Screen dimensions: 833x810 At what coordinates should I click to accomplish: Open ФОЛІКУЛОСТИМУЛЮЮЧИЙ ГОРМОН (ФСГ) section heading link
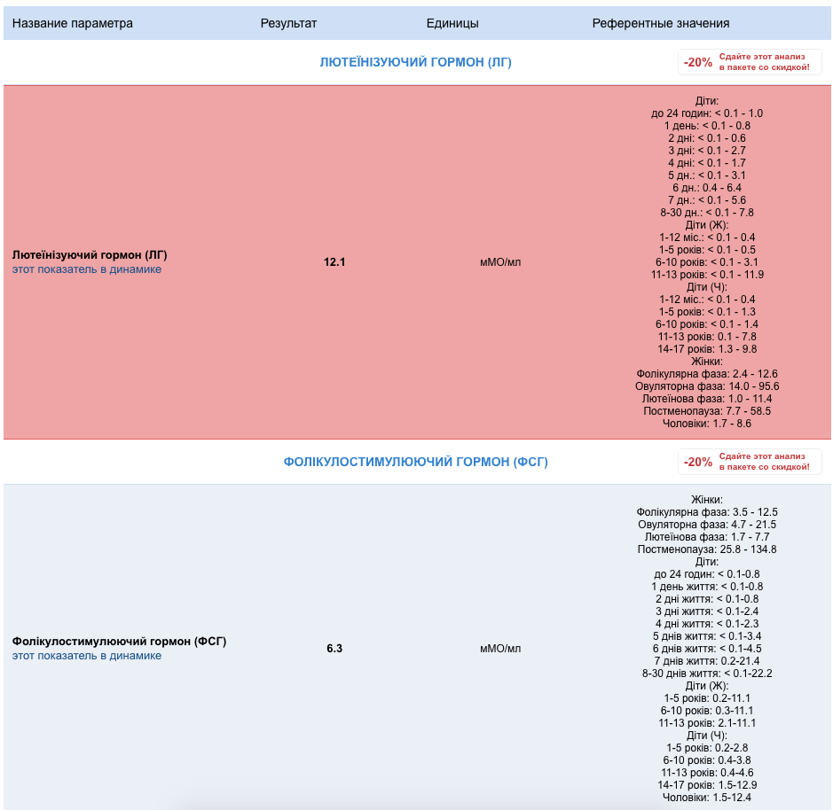coord(415,462)
